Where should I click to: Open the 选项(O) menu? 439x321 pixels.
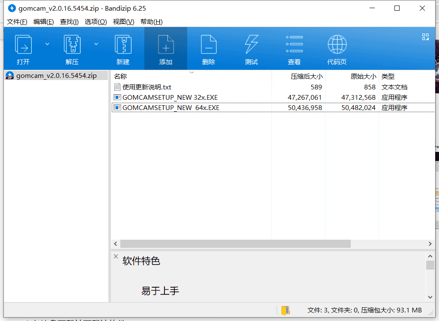[96, 22]
